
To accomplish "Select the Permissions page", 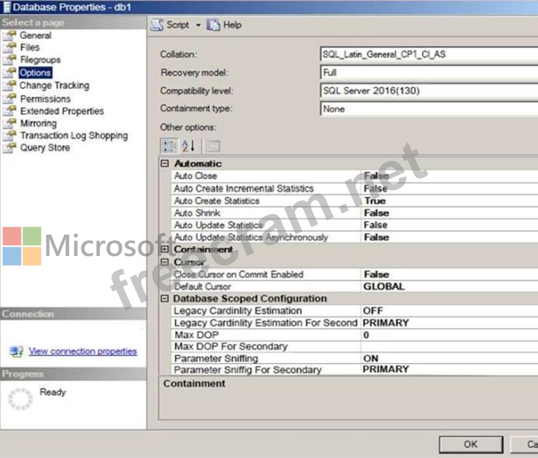I will [46, 98].
